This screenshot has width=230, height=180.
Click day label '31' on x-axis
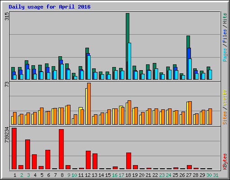[x=216, y=175]
